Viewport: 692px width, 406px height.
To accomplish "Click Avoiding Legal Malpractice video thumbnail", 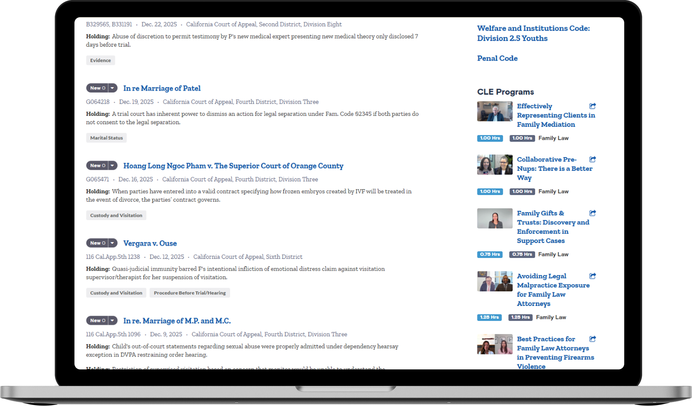I will (x=494, y=281).
